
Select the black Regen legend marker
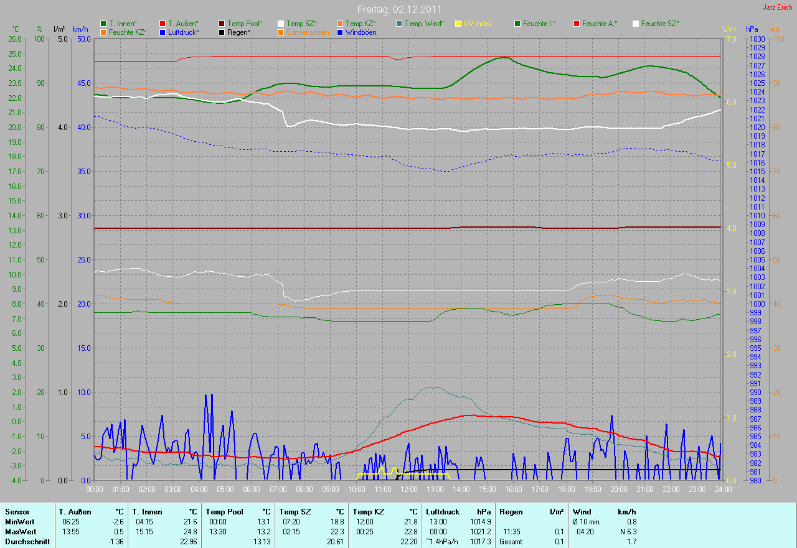tap(222, 32)
